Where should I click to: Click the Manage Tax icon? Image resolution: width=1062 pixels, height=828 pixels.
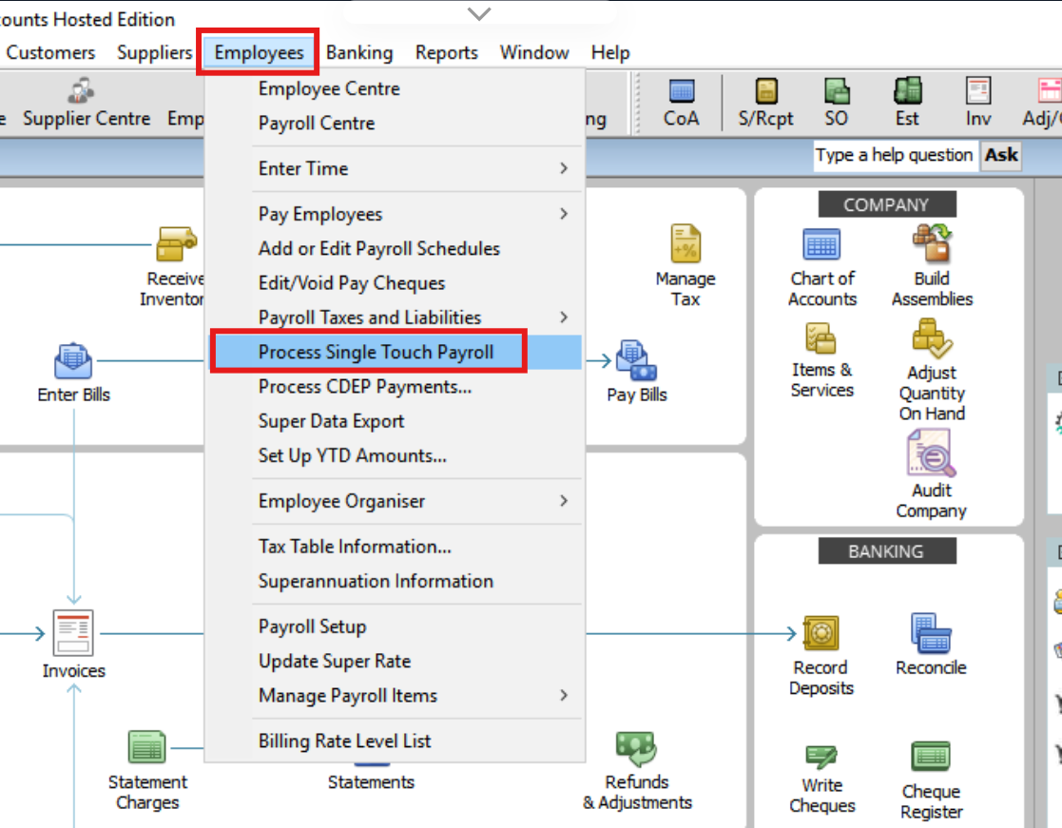[x=685, y=243]
